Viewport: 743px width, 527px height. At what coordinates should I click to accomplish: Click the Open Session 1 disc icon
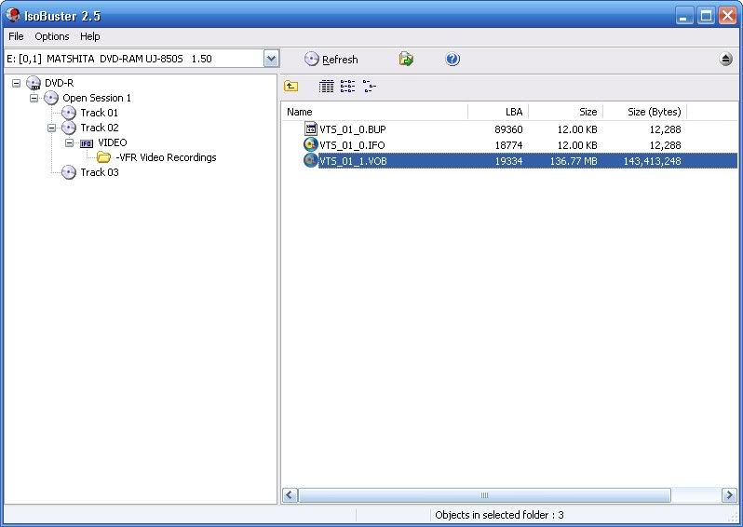coord(51,98)
